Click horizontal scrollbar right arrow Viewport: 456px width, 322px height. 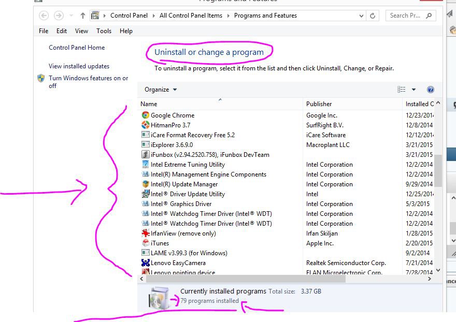(429, 279)
